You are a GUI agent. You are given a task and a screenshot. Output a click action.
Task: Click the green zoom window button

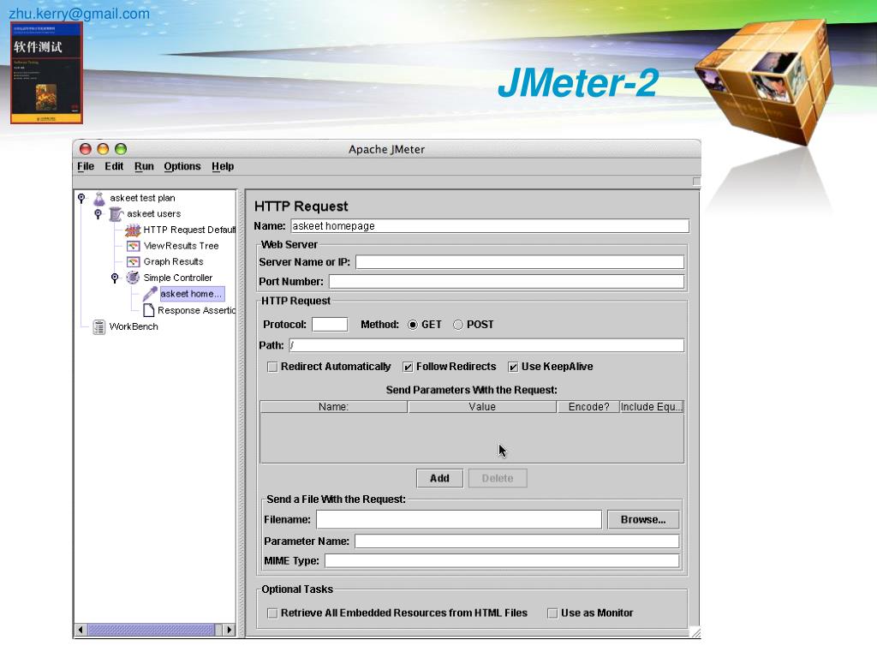tap(121, 149)
